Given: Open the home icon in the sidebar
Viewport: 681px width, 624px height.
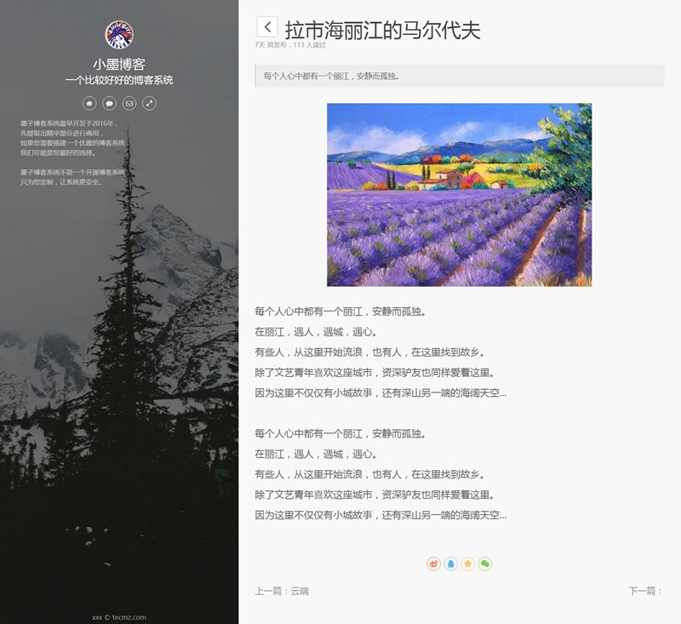Looking at the screenshot, I should click(89, 103).
